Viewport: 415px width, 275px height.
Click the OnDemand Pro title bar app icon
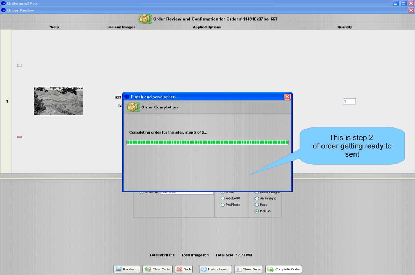(3, 3)
